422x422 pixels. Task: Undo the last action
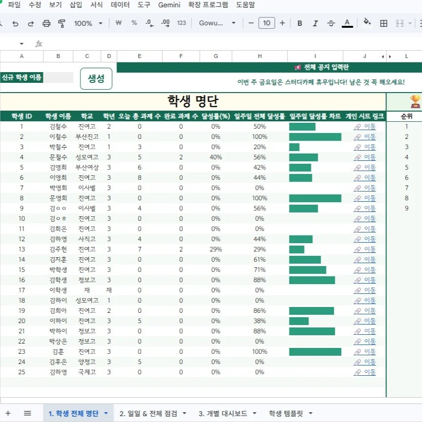click(15, 23)
